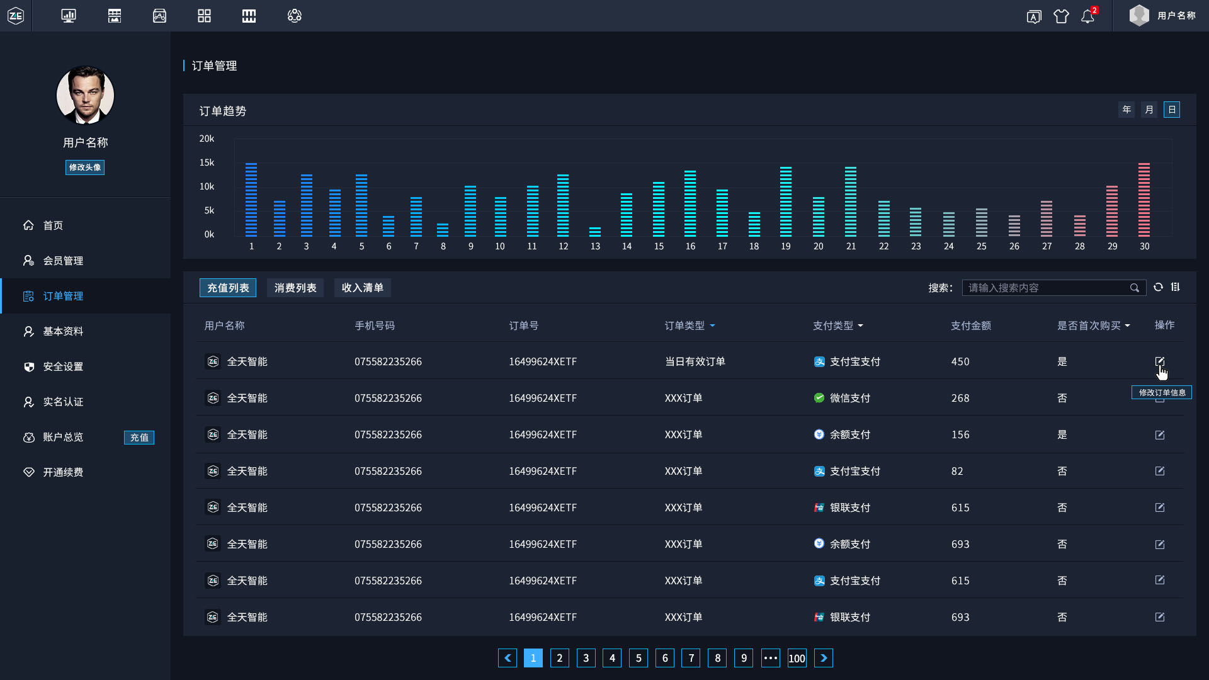
Task: Click the 用户名称 column header
Action: tap(225, 326)
